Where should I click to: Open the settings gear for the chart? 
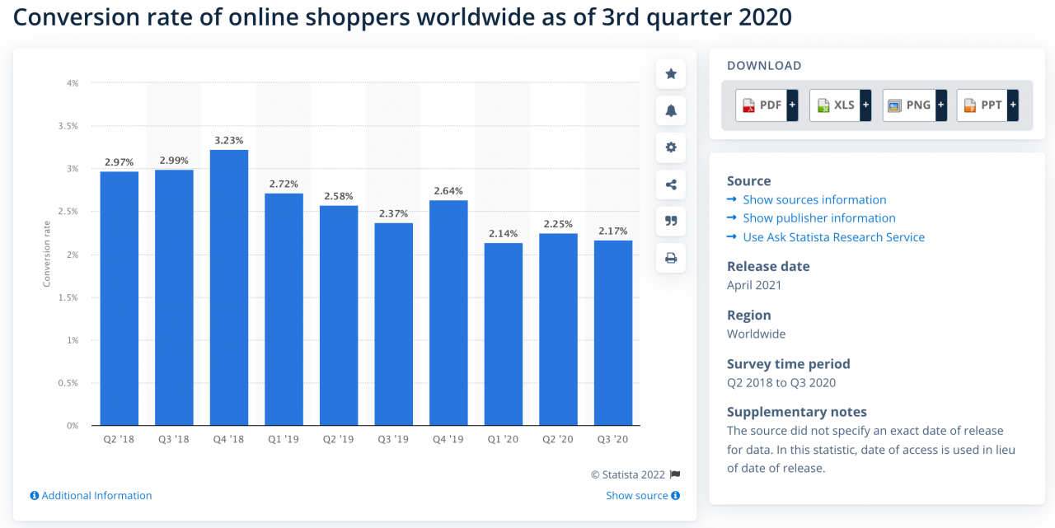point(670,147)
